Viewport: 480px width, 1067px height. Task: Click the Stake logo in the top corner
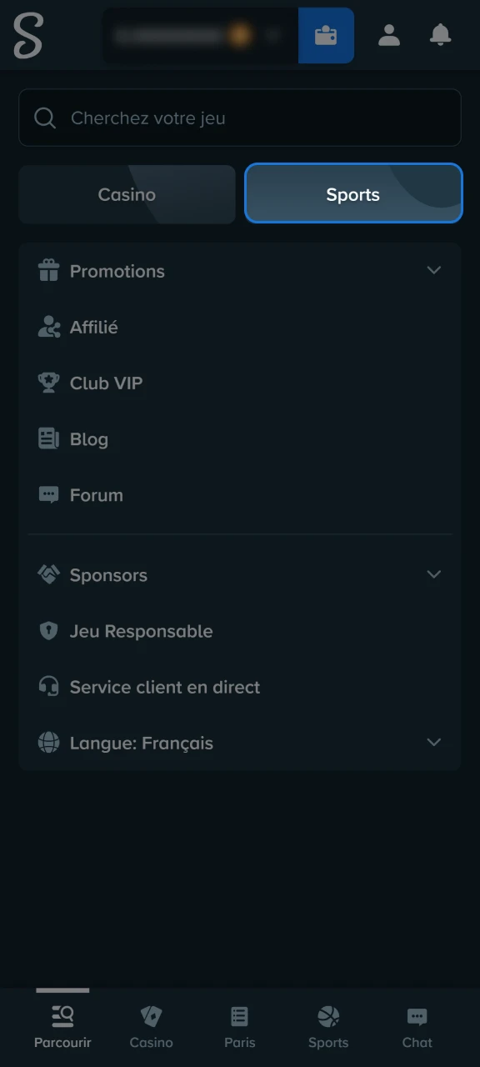point(27,35)
